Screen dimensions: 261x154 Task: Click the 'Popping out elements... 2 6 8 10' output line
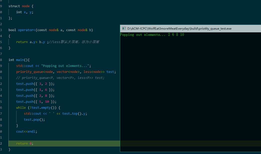tap(152, 35)
